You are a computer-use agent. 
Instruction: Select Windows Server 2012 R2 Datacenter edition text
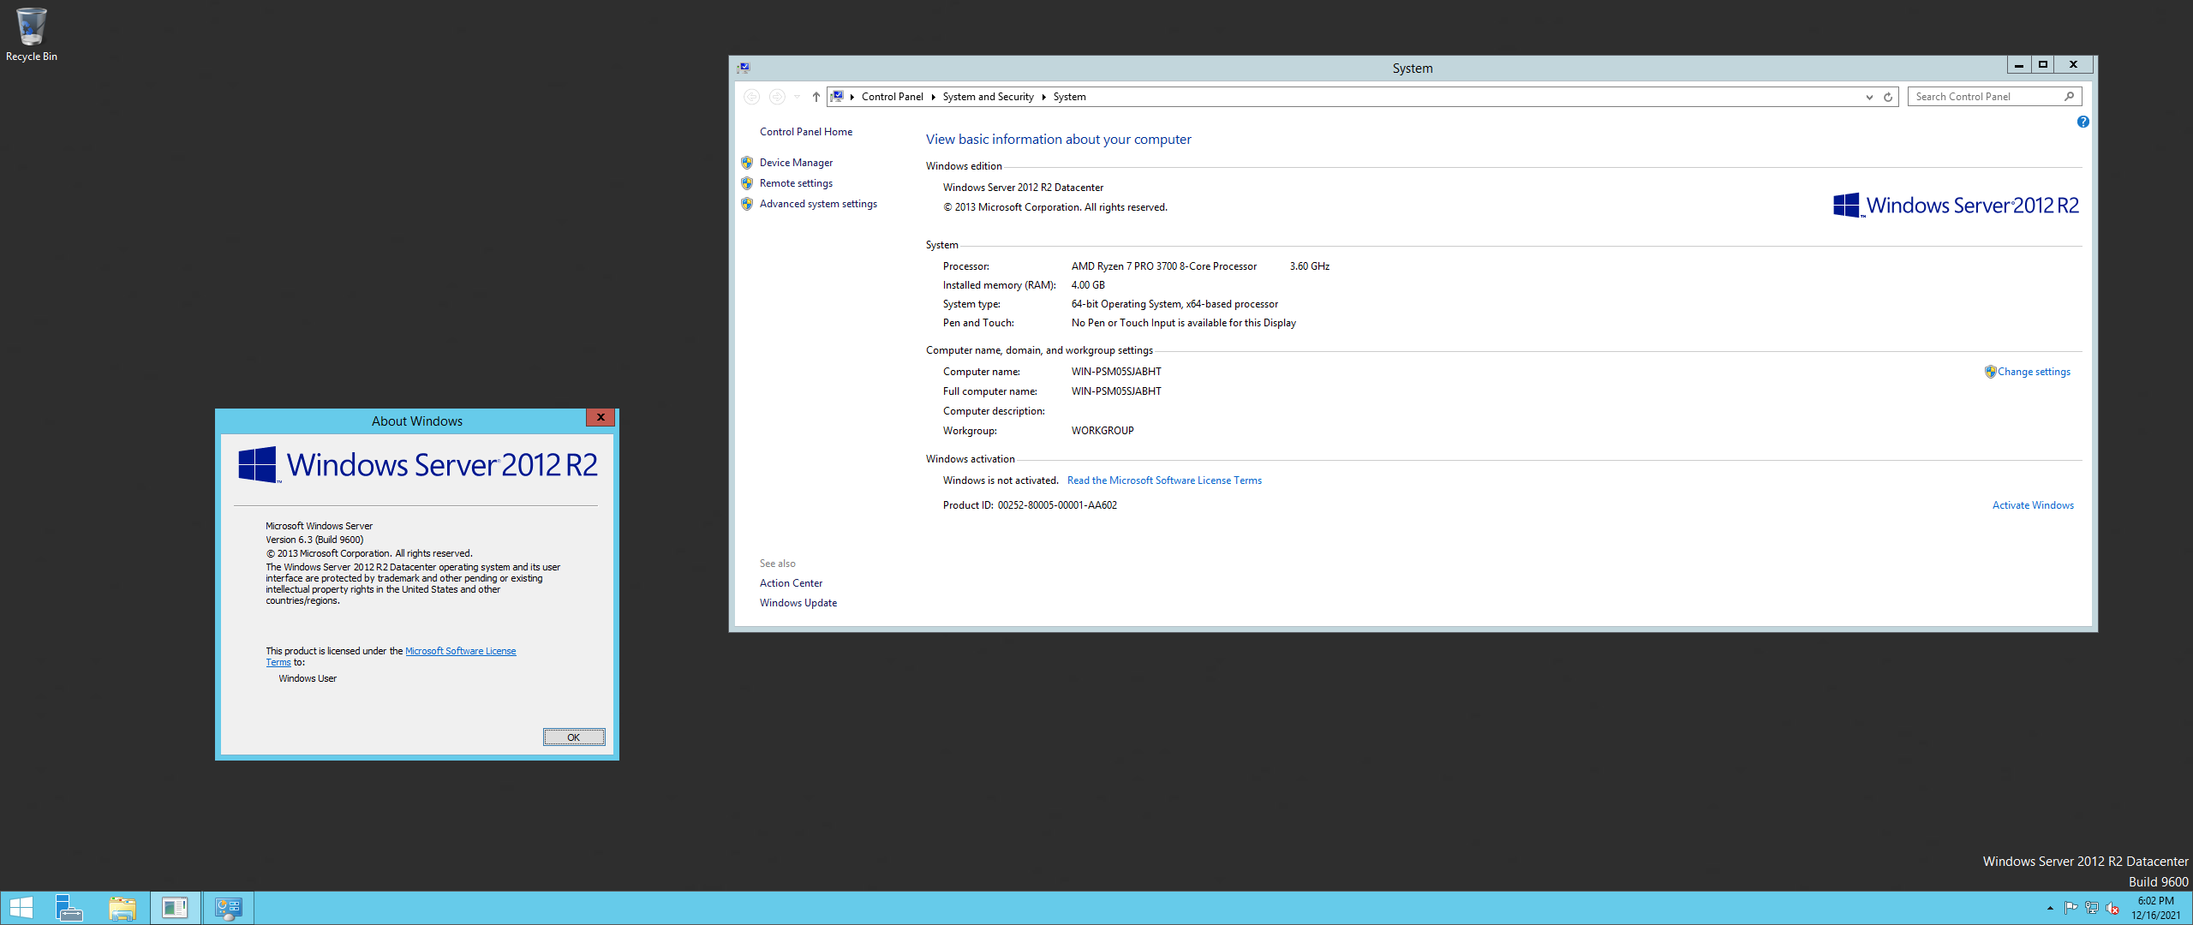(x=1024, y=188)
